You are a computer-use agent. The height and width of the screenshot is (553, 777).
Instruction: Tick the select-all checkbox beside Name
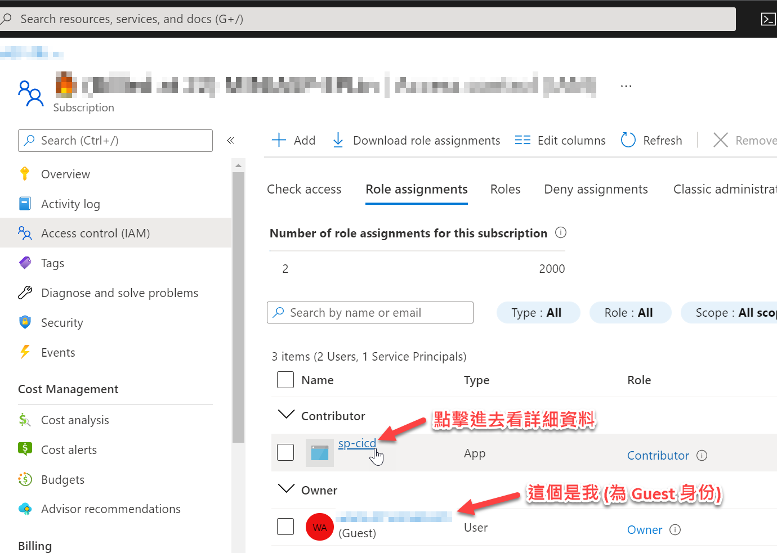pyautogui.click(x=285, y=380)
